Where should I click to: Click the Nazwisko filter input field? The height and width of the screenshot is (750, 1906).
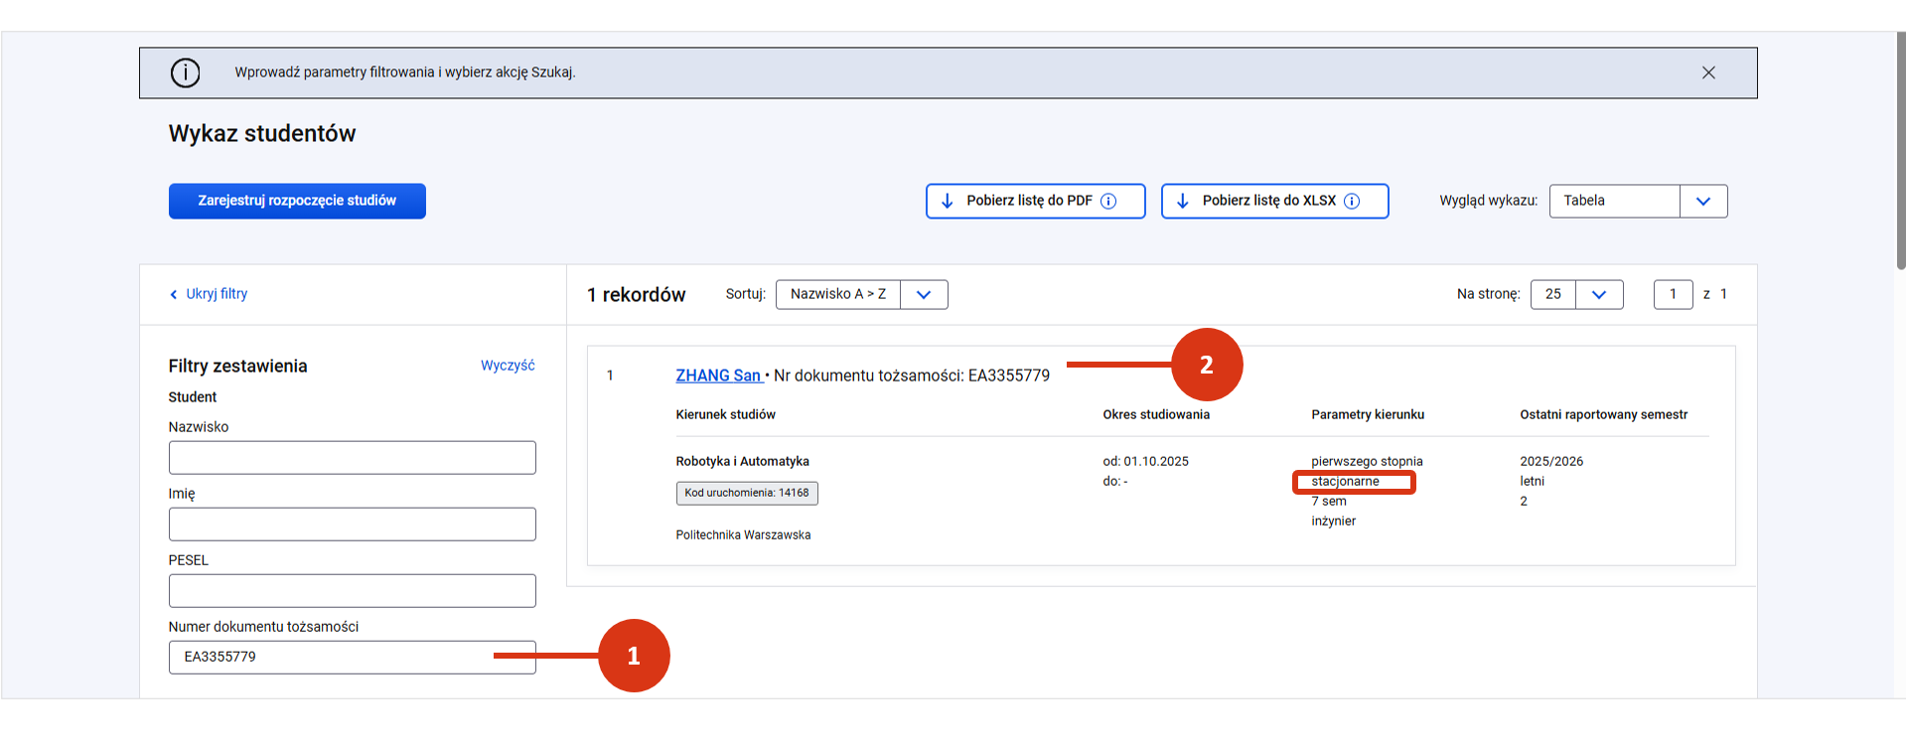[x=353, y=458]
